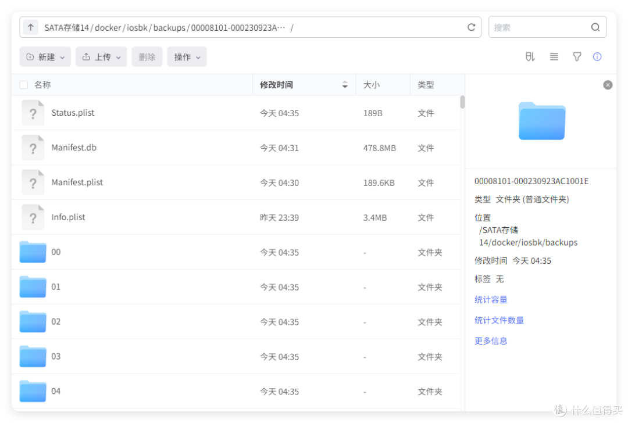Screen dimensions: 628x423
Task: Open the 新建 dropdown
Action: point(45,57)
